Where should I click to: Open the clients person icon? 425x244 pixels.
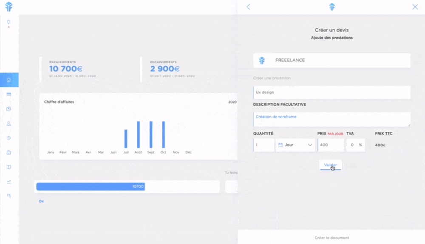(8, 123)
